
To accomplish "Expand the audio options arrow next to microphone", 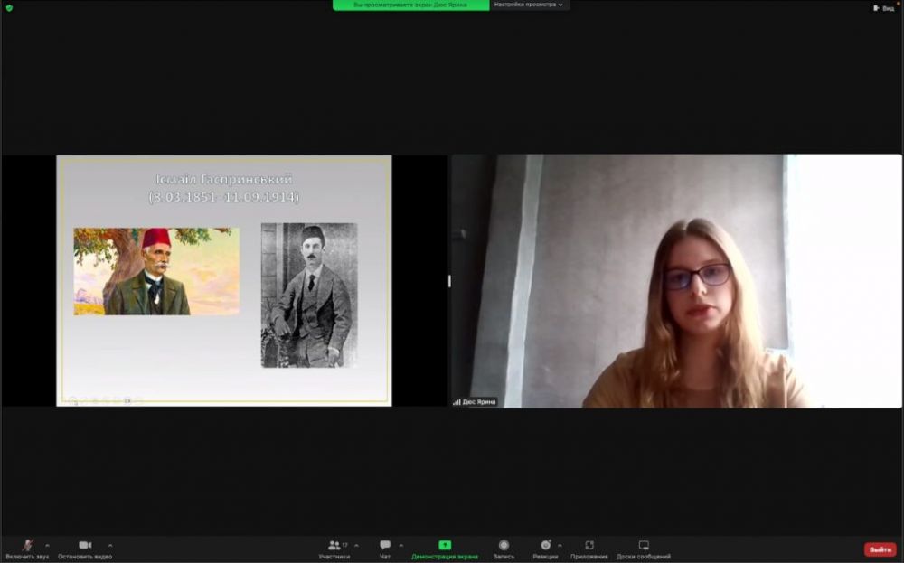I will (47, 545).
